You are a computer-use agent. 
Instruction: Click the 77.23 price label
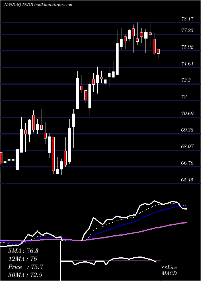(x=187, y=30)
